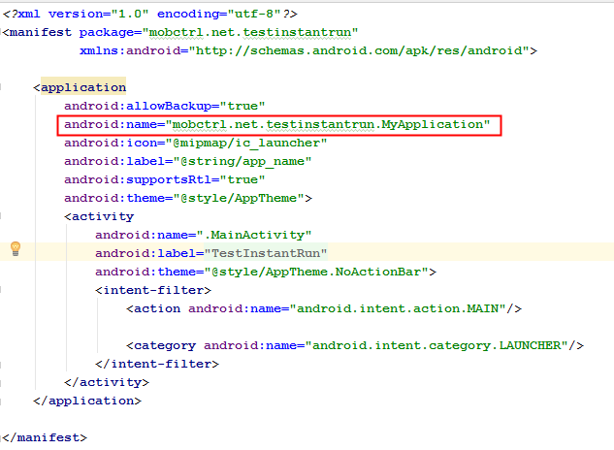Viewport: 614px width, 450px height.
Task: Click the android:label @string/app_name attribute
Action: [187, 161]
